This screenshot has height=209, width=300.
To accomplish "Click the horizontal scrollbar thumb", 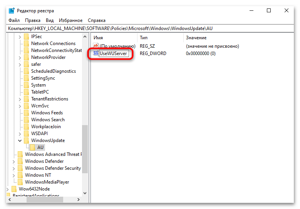I will 45,200.
